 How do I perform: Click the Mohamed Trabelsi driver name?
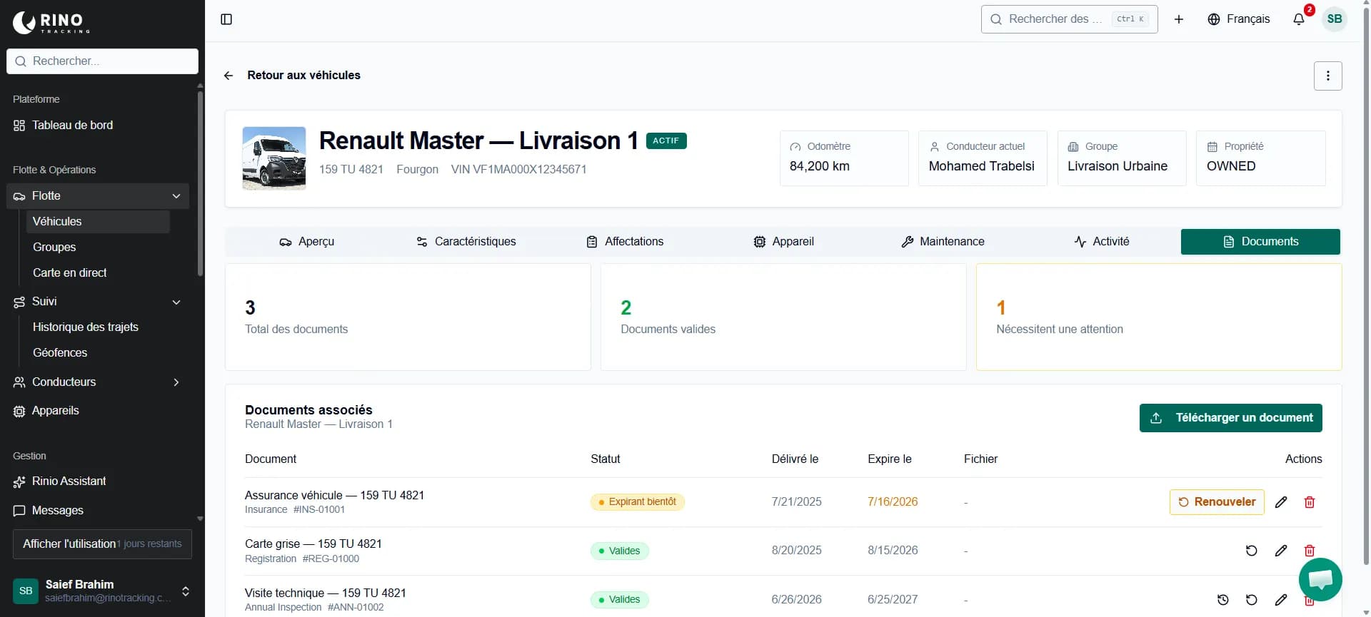pyautogui.click(x=982, y=166)
